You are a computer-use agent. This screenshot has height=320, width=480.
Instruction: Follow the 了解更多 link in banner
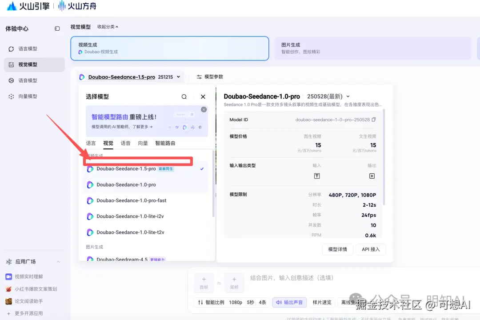click(142, 127)
